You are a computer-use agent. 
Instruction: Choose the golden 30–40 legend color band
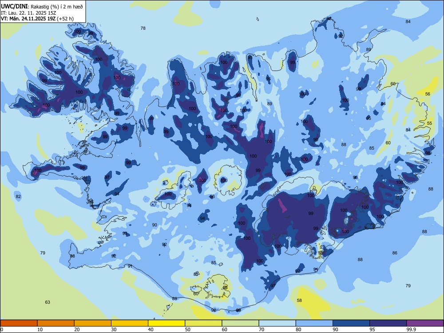(x=130, y=323)
